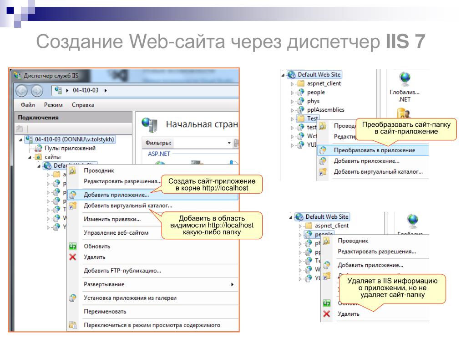Select server node 04-410-03 (DONNU\v.tolstykh)
Screen dimensions: 466x350
pyautogui.click(x=74, y=139)
